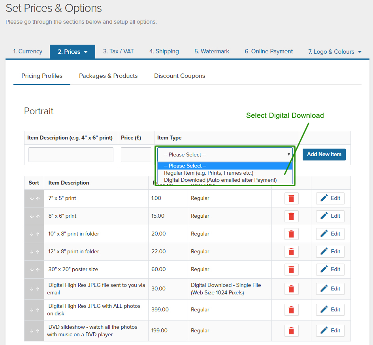The width and height of the screenshot is (373, 345).
Task: Move DVD slideshow item up in order
Action: (x=38, y=331)
